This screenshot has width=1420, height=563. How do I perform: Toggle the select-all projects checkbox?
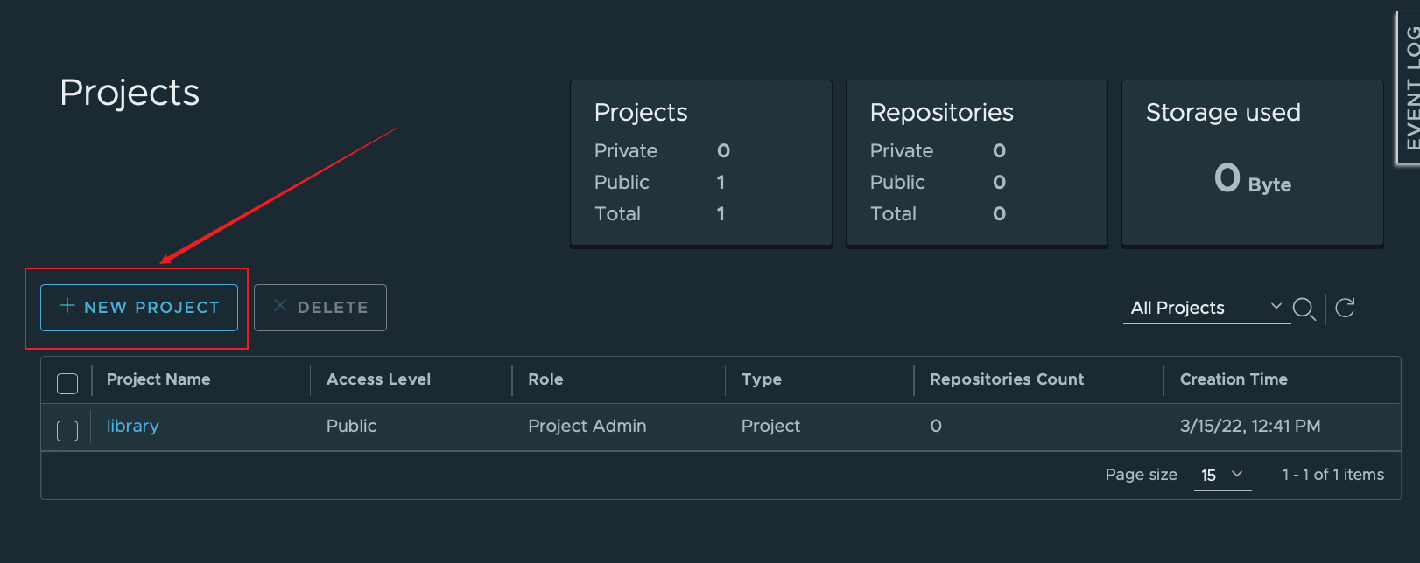[x=67, y=383]
